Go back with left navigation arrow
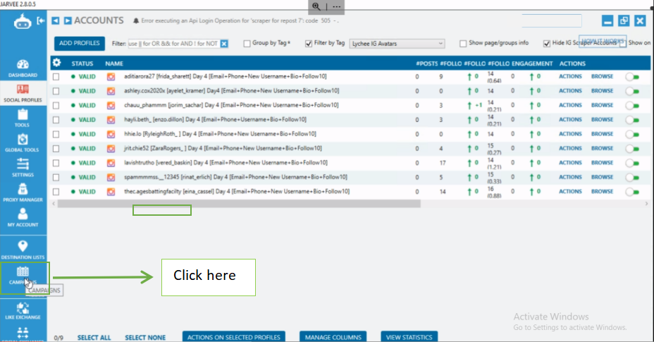The width and height of the screenshot is (654, 342). click(56, 20)
